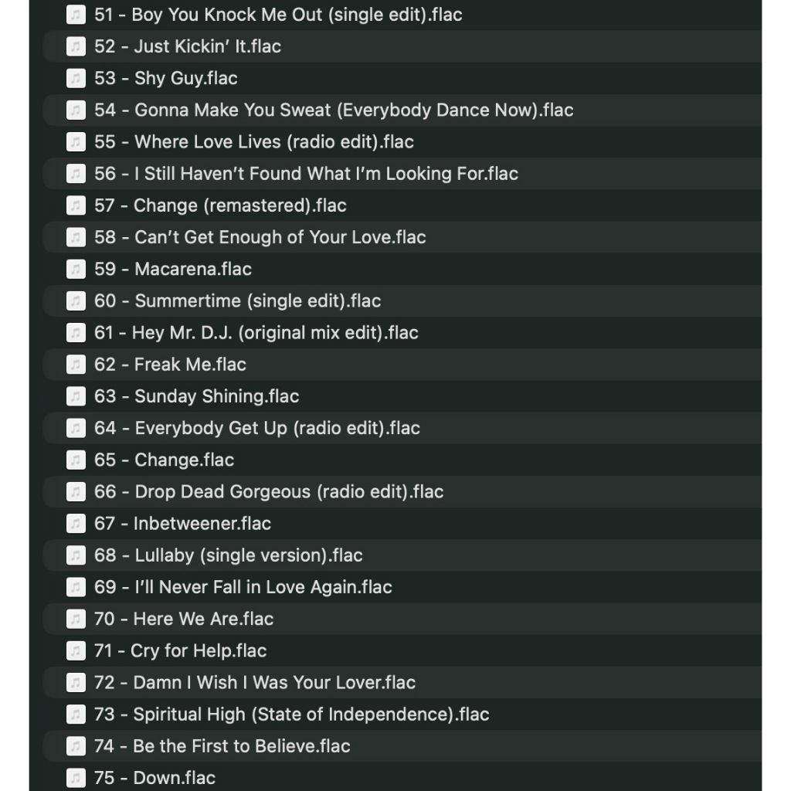Select 55 - Where Love Lives (radio edit).flac
Image resolution: width=791 pixels, height=791 pixels.
click(402, 142)
